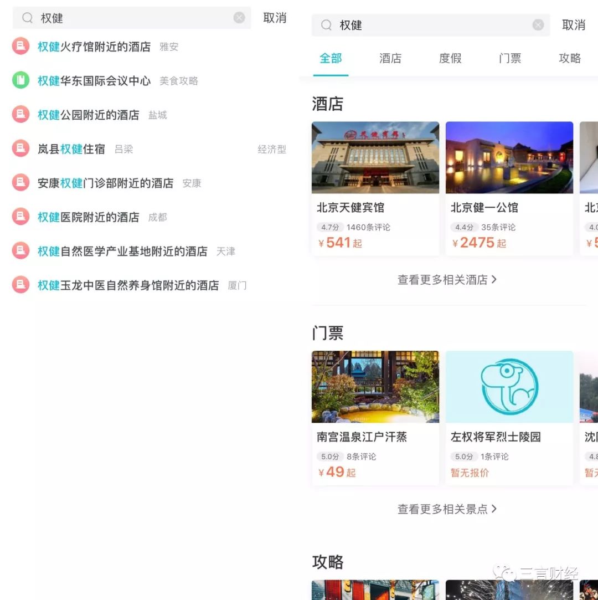The image size is (598, 600).
Task: Click hotel icon beside 权健医院附近的酒店
Action: click(20, 217)
